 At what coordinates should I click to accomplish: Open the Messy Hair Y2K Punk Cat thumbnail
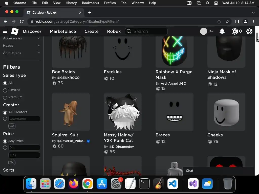click(123, 112)
